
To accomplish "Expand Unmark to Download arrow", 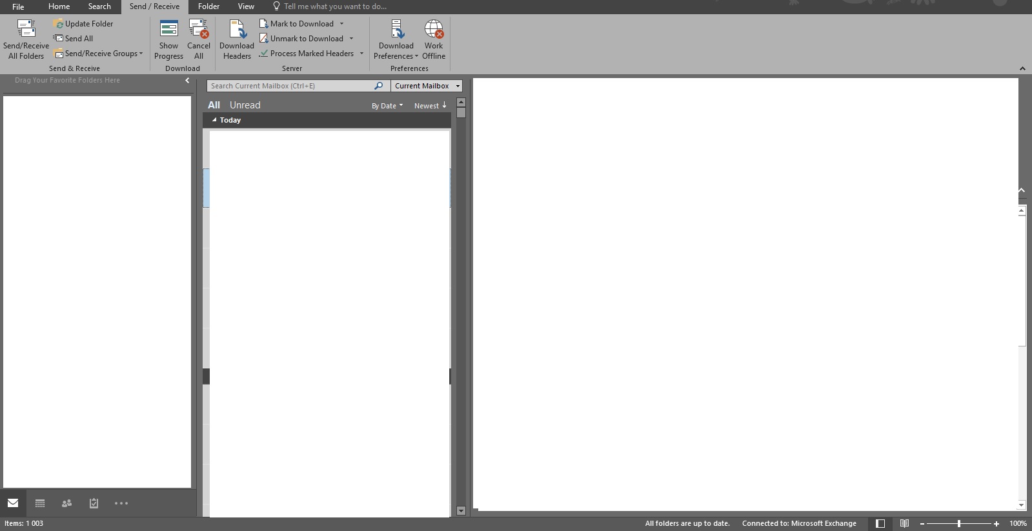I will (352, 39).
